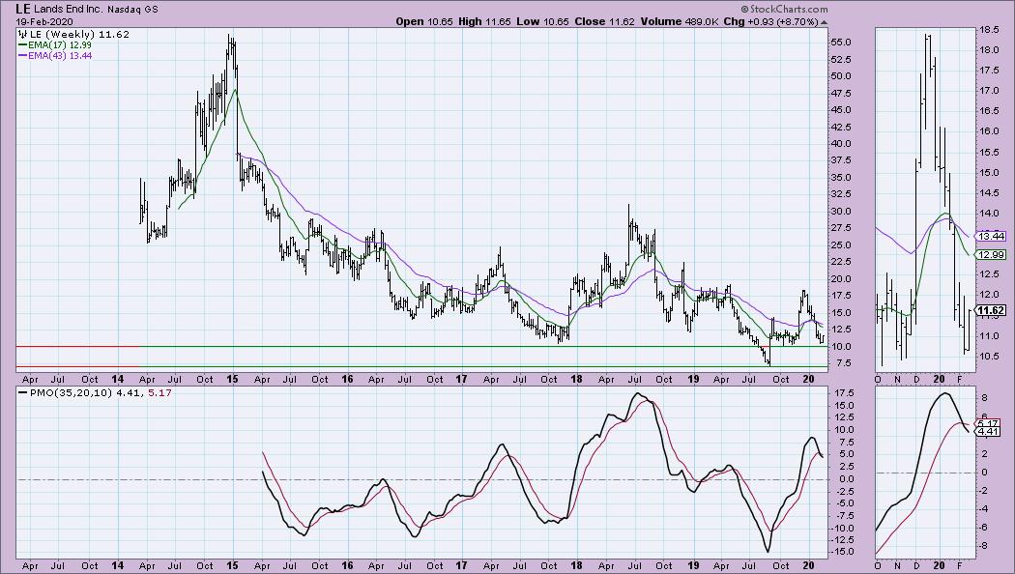
Task: Click the Chg +0.93 (+8.70%) value
Action: [x=771, y=21]
